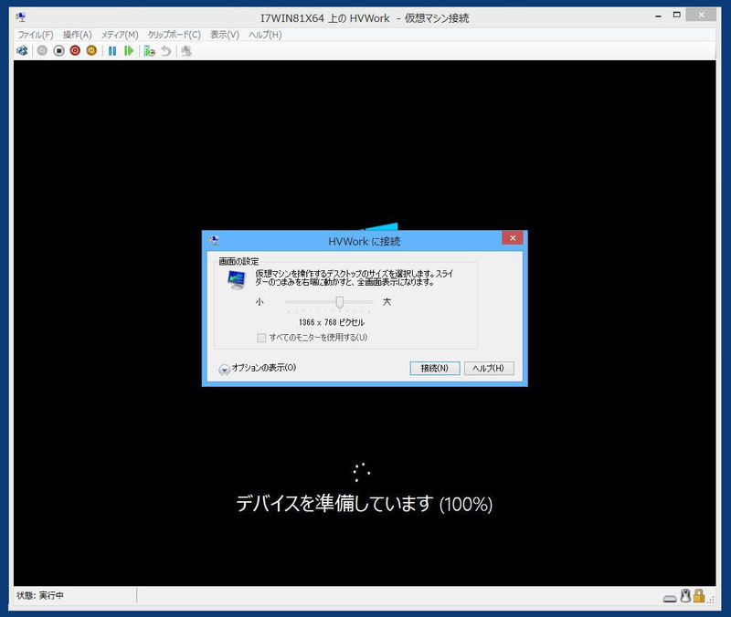The width and height of the screenshot is (731, 617).
Task: Click the mouse icon in the status bar
Action: tap(685, 596)
